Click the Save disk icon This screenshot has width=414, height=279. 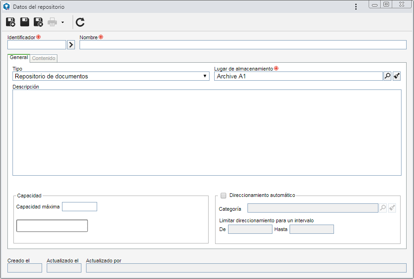click(25, 22)
